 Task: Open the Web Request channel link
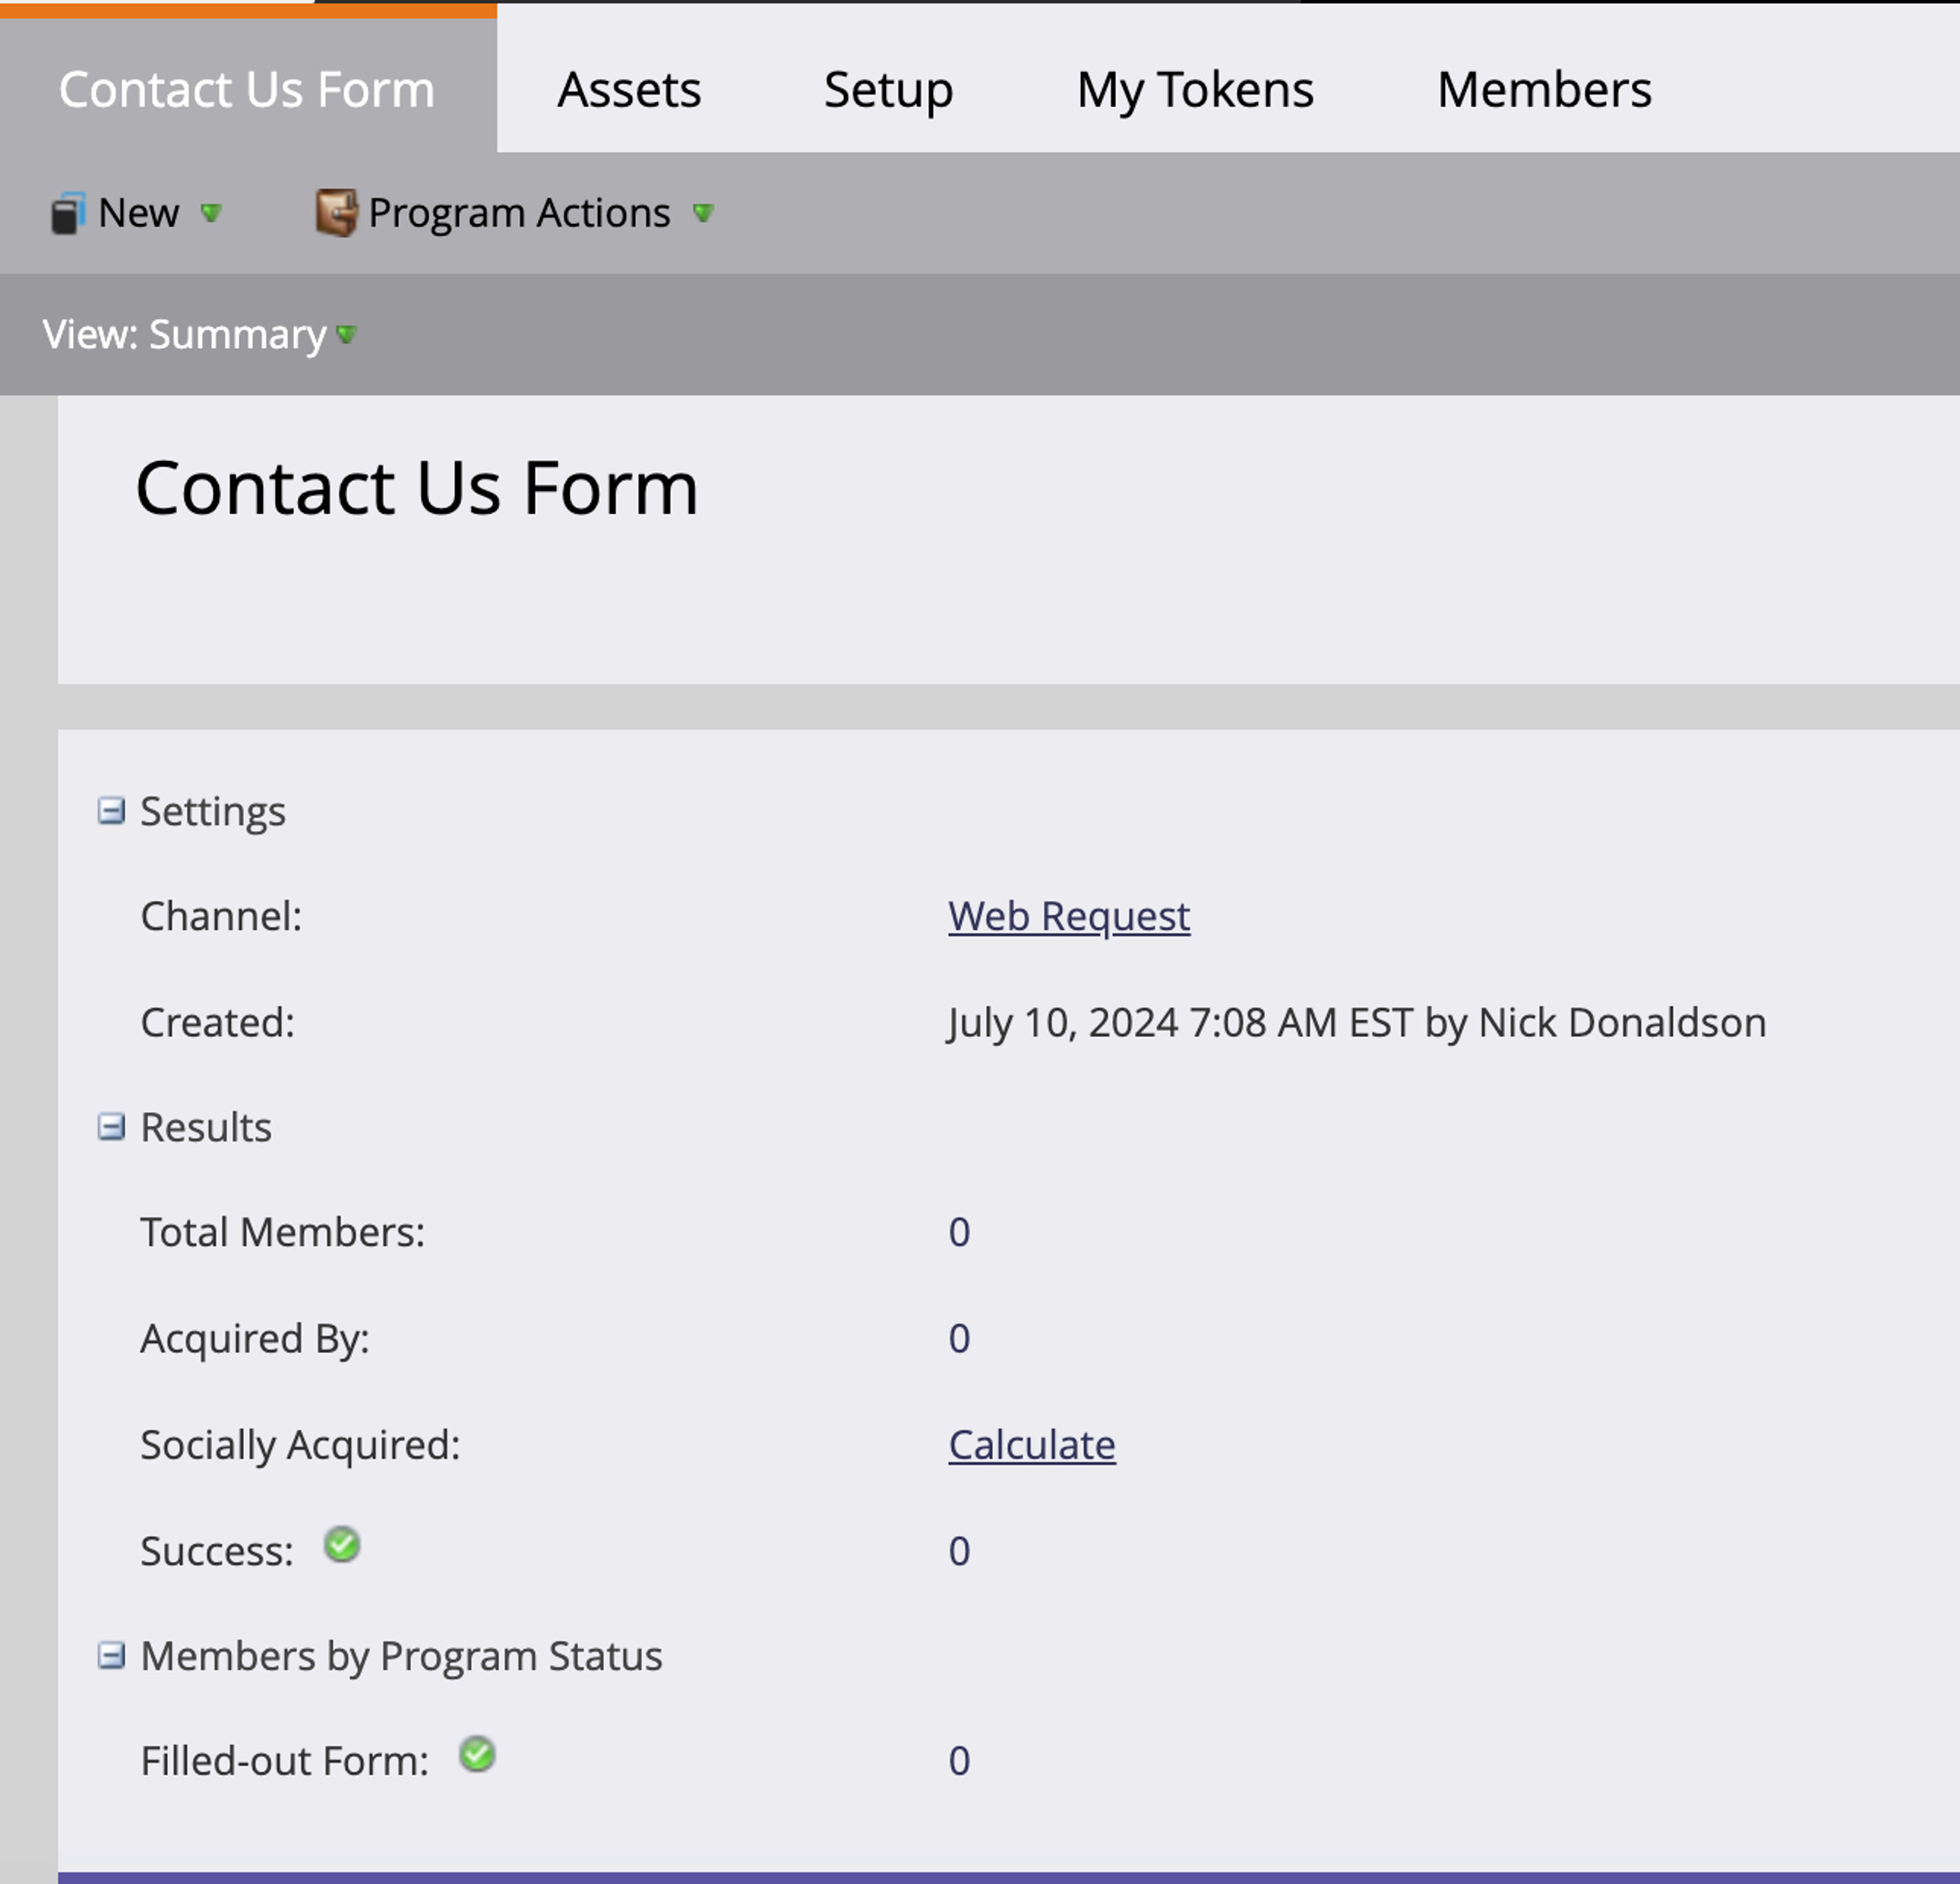click(x=1069, y=916)
